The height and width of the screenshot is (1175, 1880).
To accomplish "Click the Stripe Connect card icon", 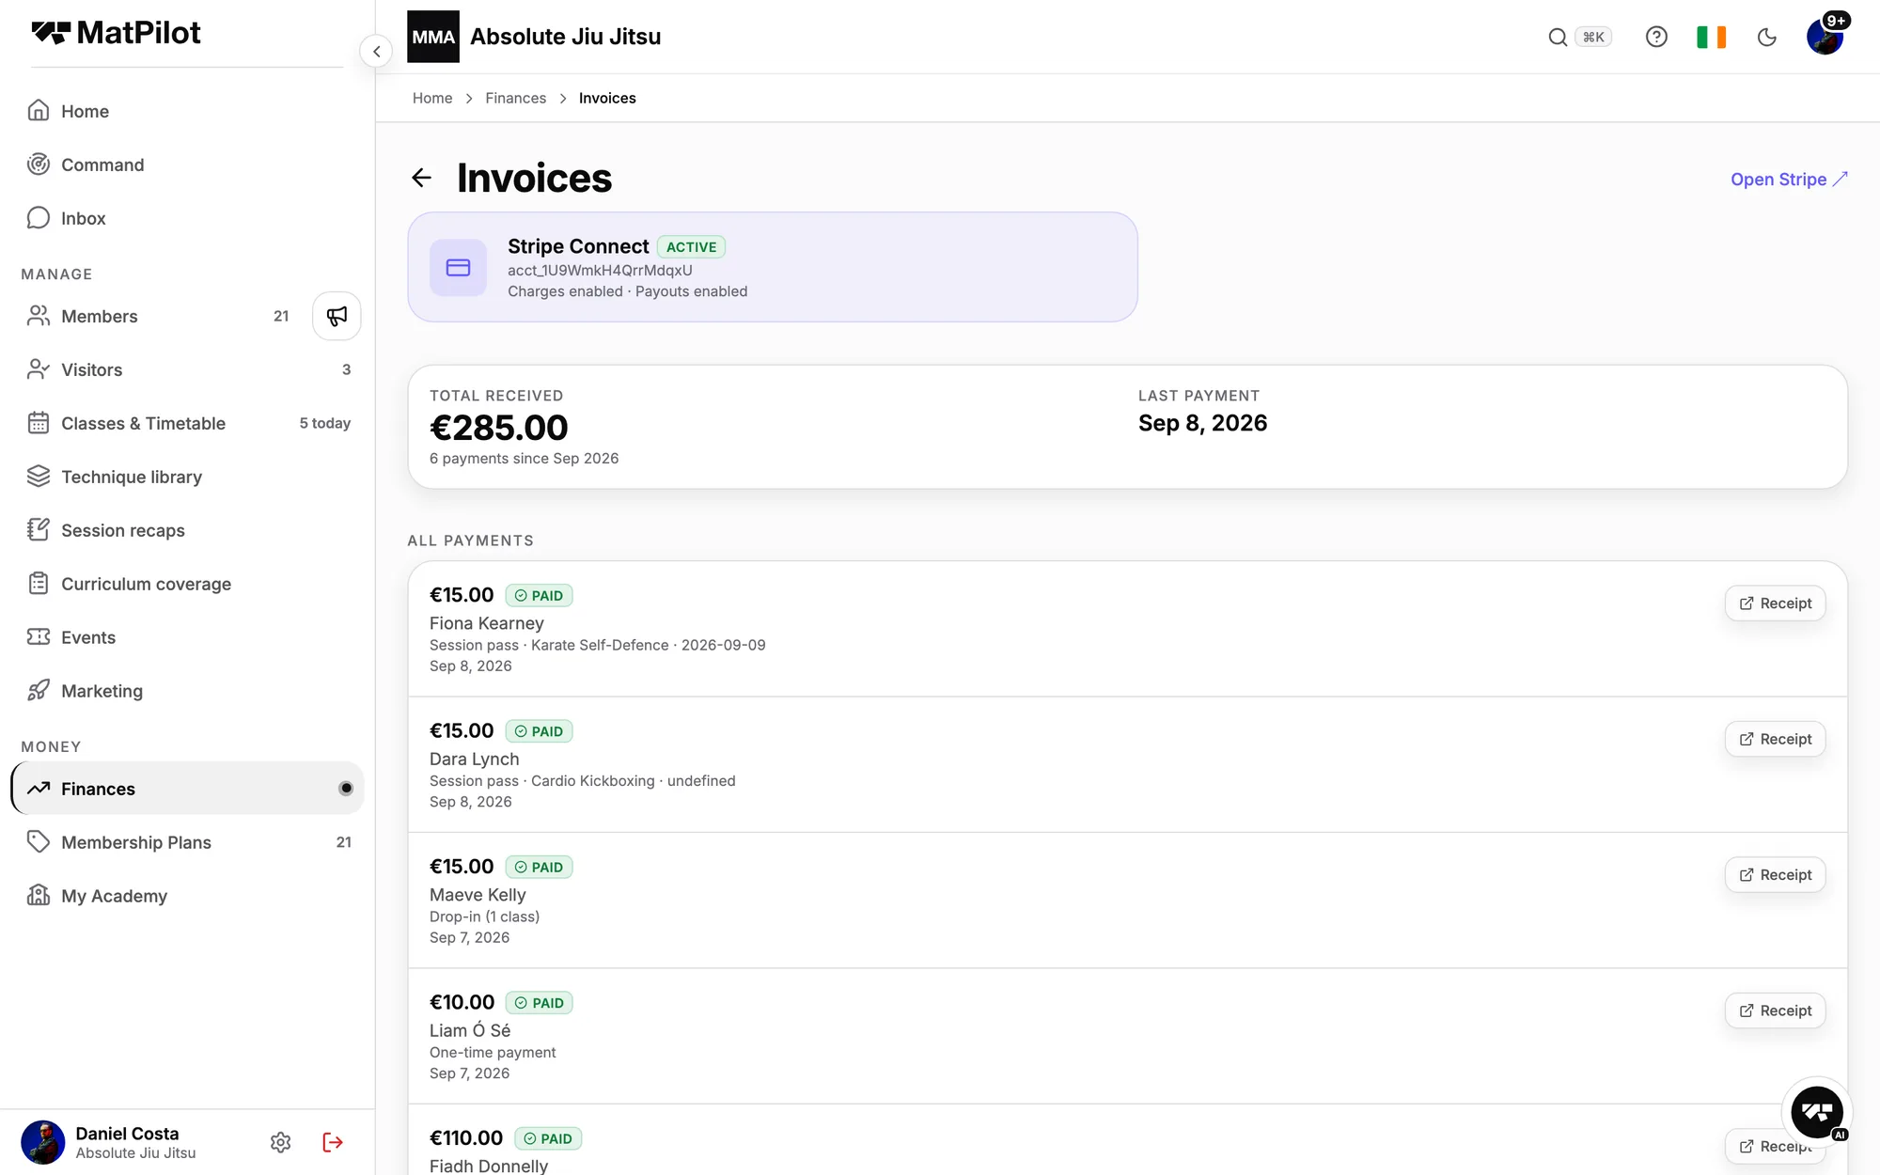I will click(458, 268).
